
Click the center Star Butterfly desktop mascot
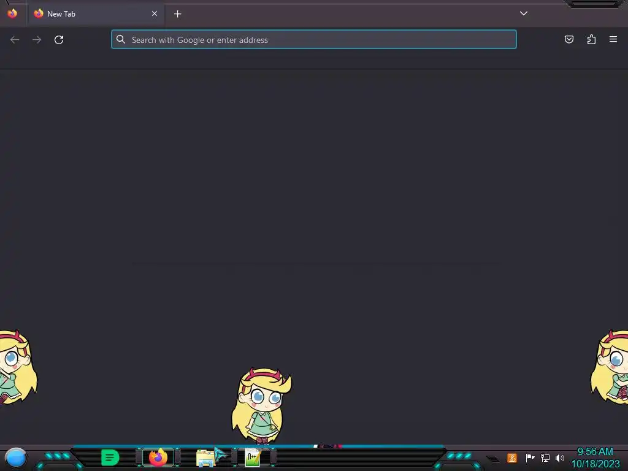pyautogui.click(x=261, y=406)
